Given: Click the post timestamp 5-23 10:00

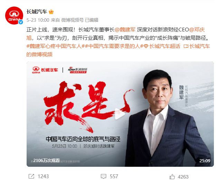Looking at the screenshot, I should 38,20.
